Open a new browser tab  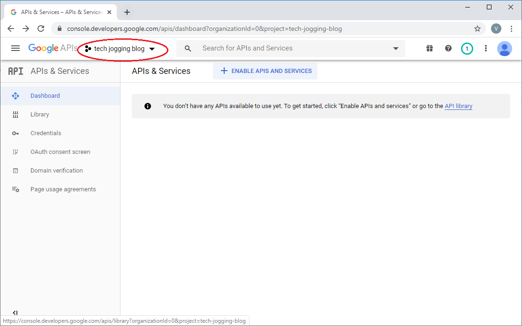pyautogui.click(x=127, y=12)
